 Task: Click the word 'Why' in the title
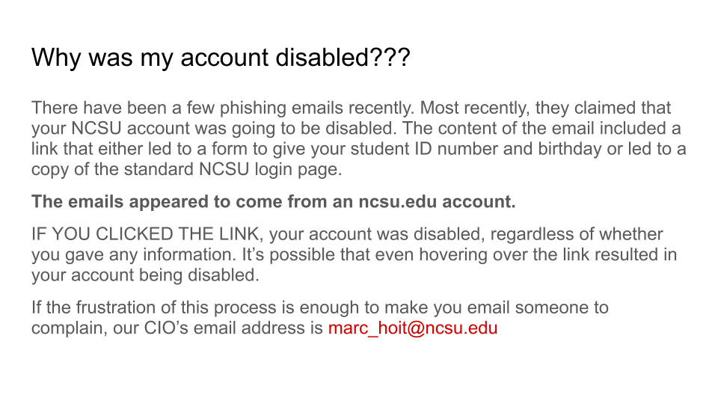click(x=56, y=58)
